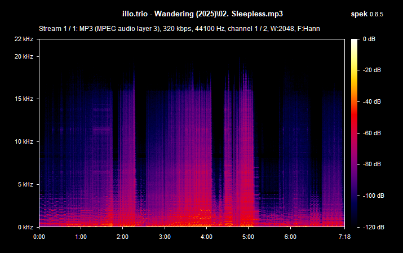This screenshot has width=403, height=253.
Task: Click the -120 dB scale label
Action: pyautogui.click(x=374, y=227)
